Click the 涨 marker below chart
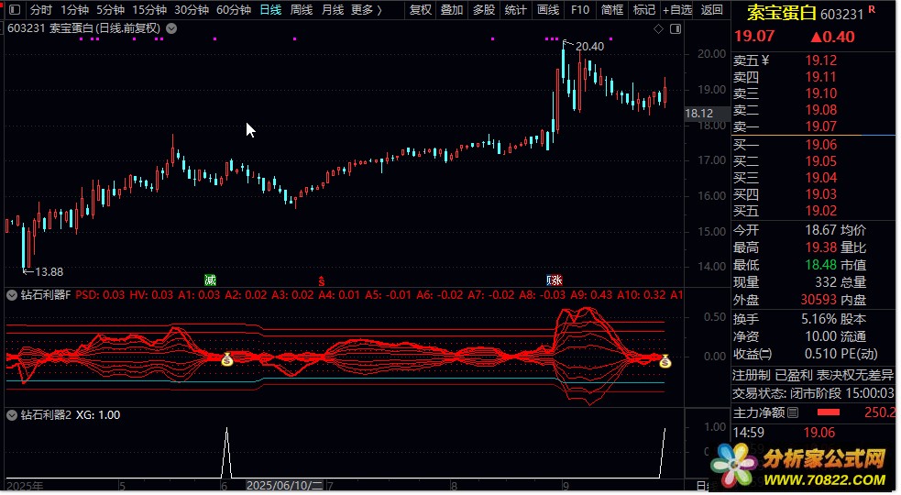Viewport: 901px width, 495px height. point(555,280)
